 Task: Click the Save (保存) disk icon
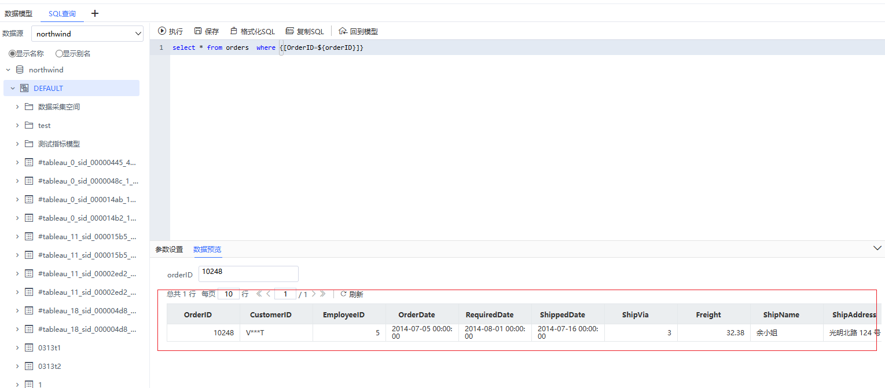pos(198,31)
